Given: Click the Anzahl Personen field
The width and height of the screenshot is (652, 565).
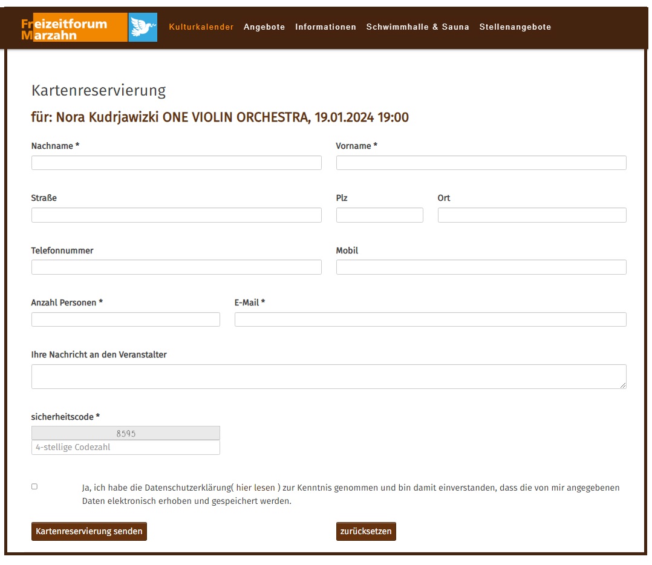Looking at the screenshot, I should pos(126,320).
